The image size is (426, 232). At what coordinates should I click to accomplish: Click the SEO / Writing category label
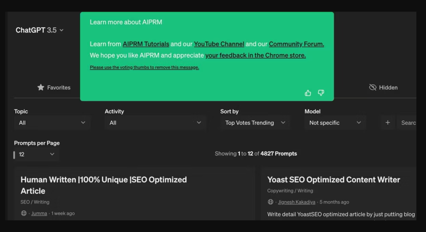click(35, 202)
